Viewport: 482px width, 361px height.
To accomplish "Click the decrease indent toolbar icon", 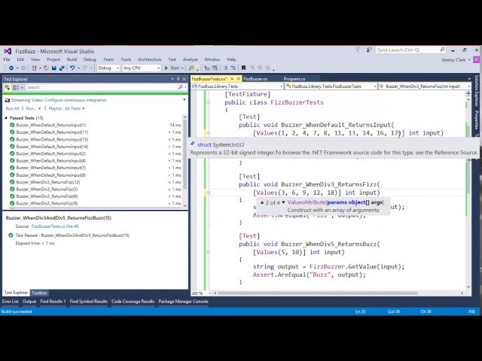I will pos(226,68).
